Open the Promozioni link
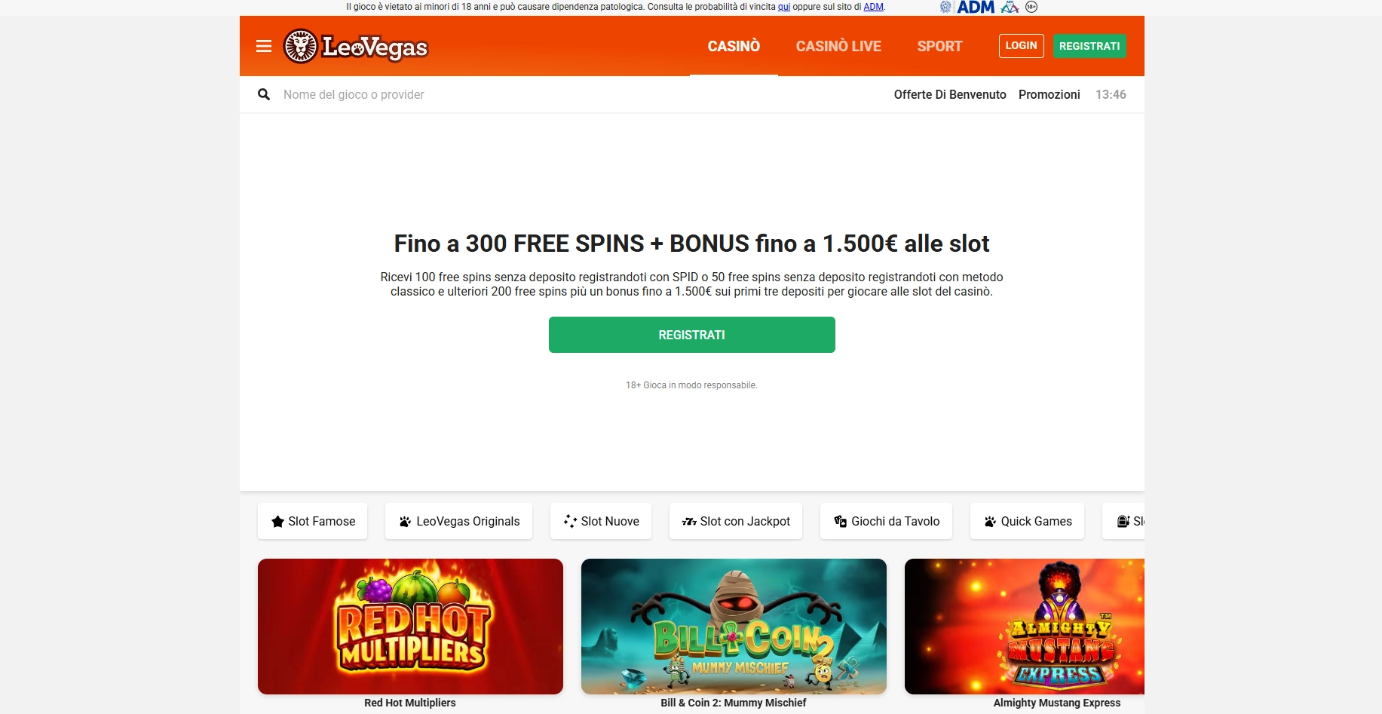The width and height of the screenshot is (1382, 714). click(x=1050, y=94)
